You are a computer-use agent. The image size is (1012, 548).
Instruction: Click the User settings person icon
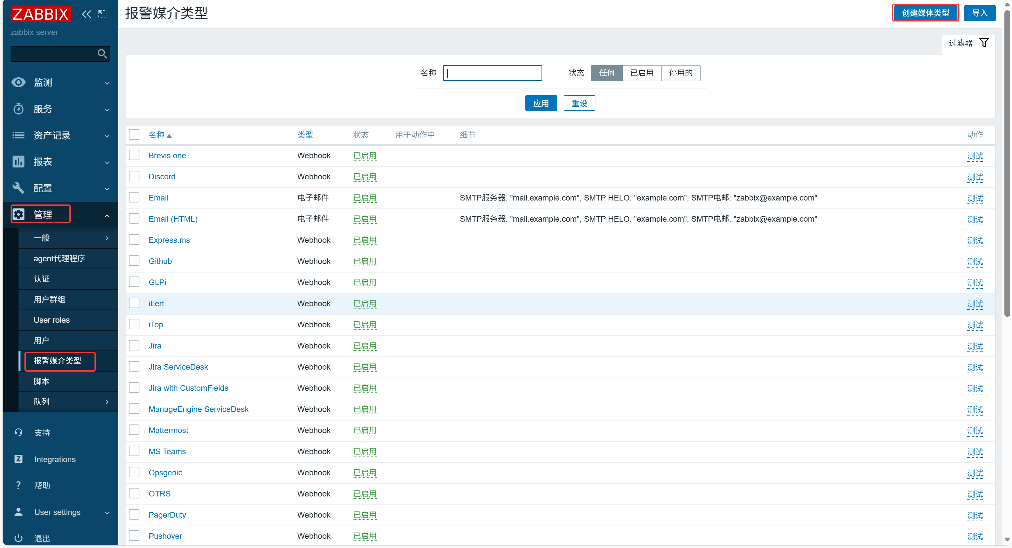coord(19,511)
